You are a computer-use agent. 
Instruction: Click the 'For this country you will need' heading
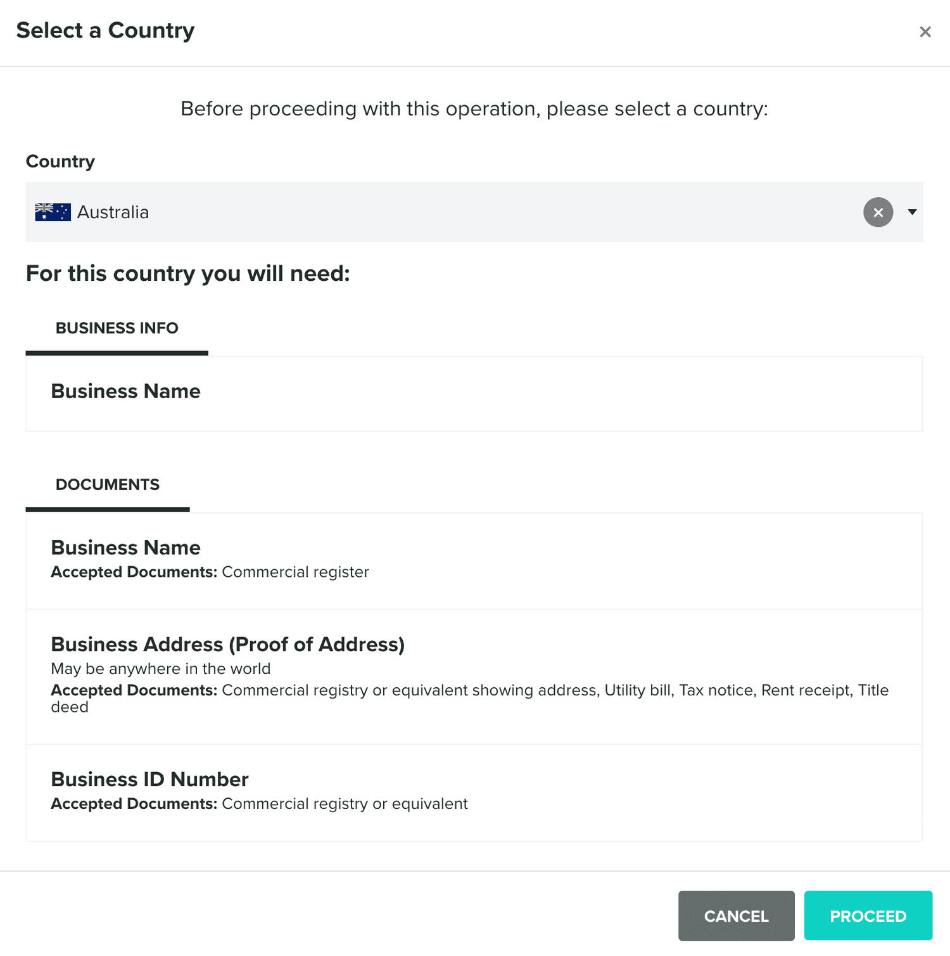tap(188, 274)
